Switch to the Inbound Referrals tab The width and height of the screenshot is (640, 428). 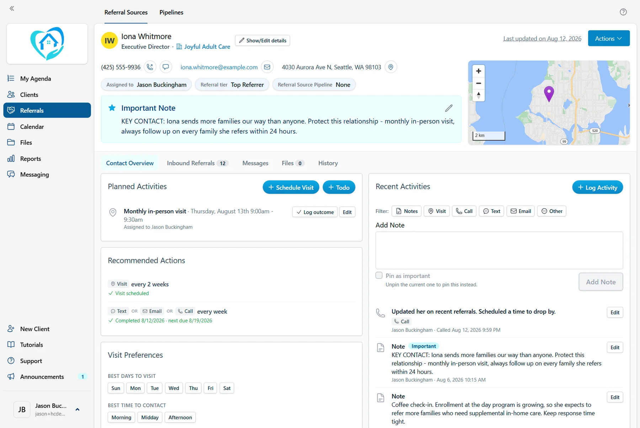tap(197, 163)
